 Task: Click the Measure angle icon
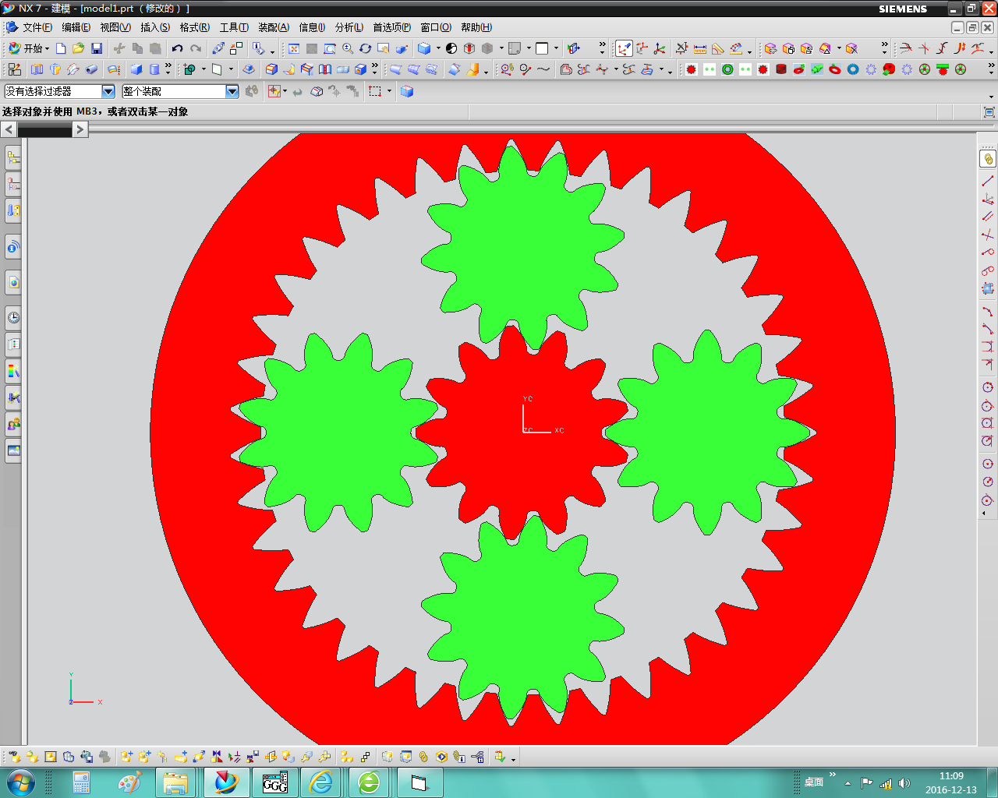click(718, 48)
